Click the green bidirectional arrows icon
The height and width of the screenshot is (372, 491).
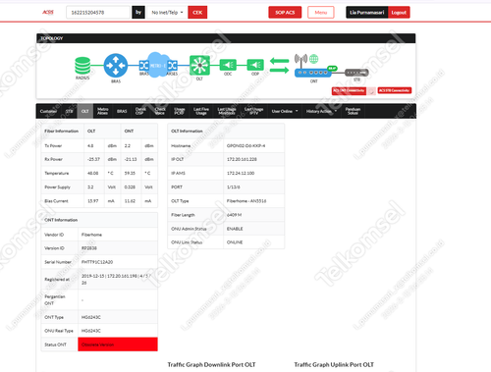279,66
